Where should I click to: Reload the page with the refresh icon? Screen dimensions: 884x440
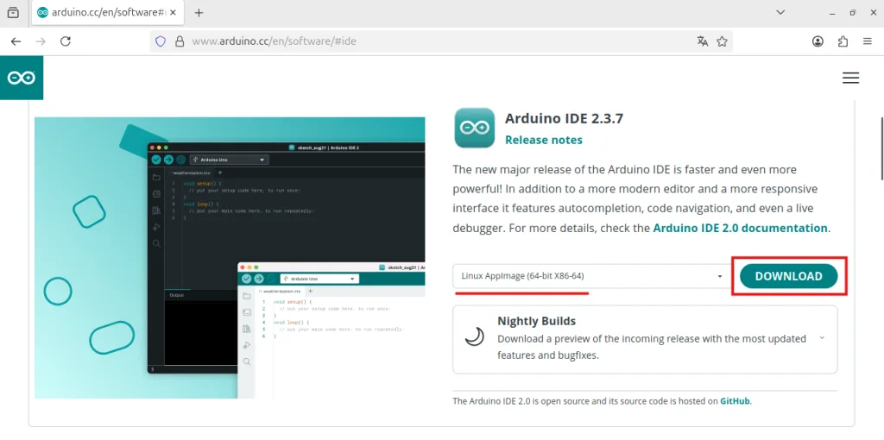point(66,41)
